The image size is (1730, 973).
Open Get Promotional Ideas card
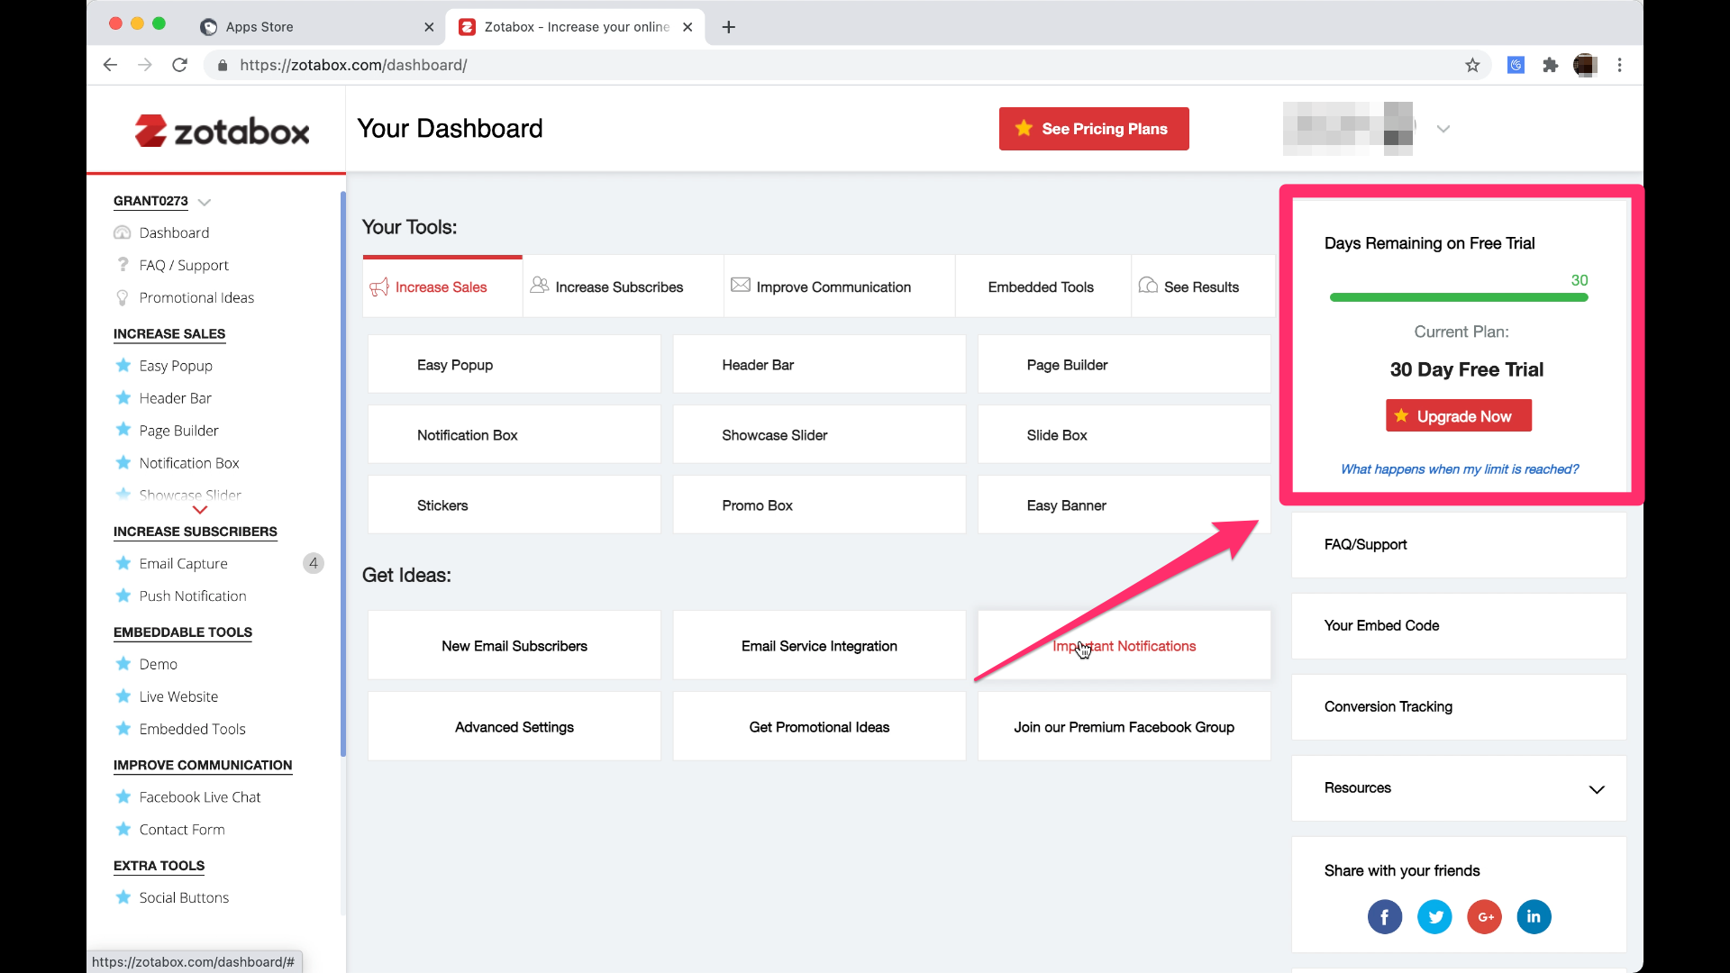click(819, 727)
